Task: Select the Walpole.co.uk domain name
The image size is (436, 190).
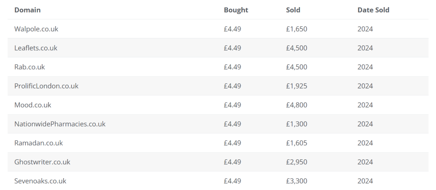Action: 36,29
